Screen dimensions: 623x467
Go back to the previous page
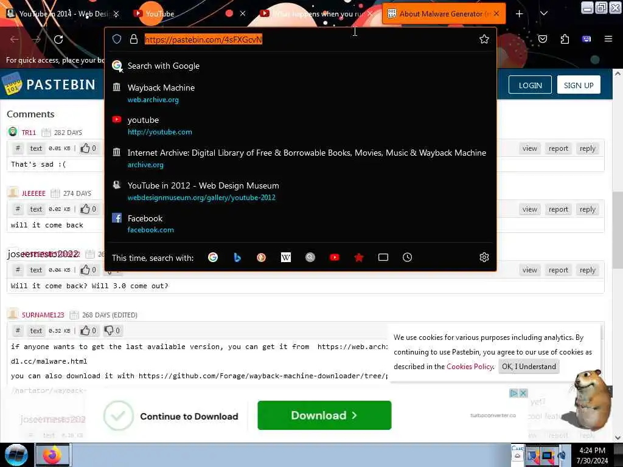coord(15,40)
